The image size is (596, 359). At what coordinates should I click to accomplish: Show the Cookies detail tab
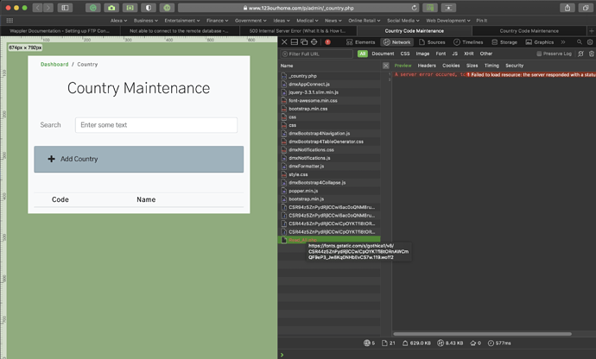451,66
